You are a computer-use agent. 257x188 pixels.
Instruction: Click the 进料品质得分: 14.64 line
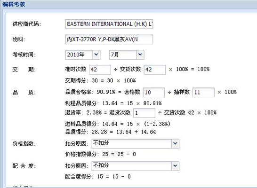click(118, 124)
